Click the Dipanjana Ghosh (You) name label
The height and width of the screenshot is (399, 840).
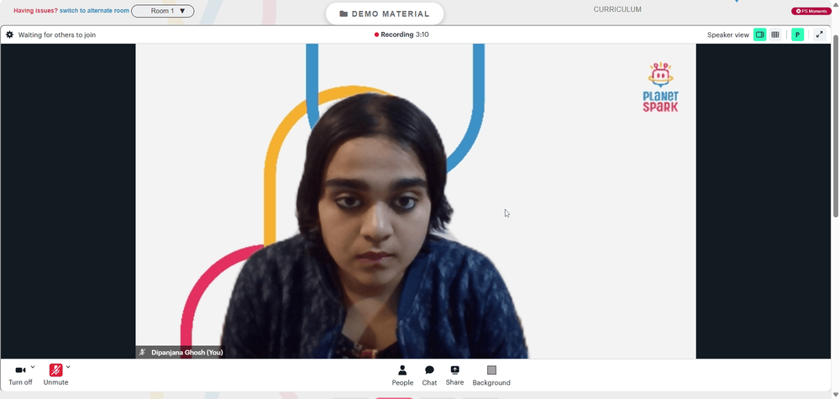pos(187,353)
